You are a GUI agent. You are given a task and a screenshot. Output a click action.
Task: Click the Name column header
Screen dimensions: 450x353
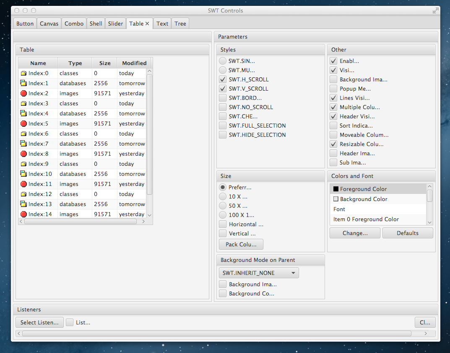pyautogui.click(x=38, y=63)
